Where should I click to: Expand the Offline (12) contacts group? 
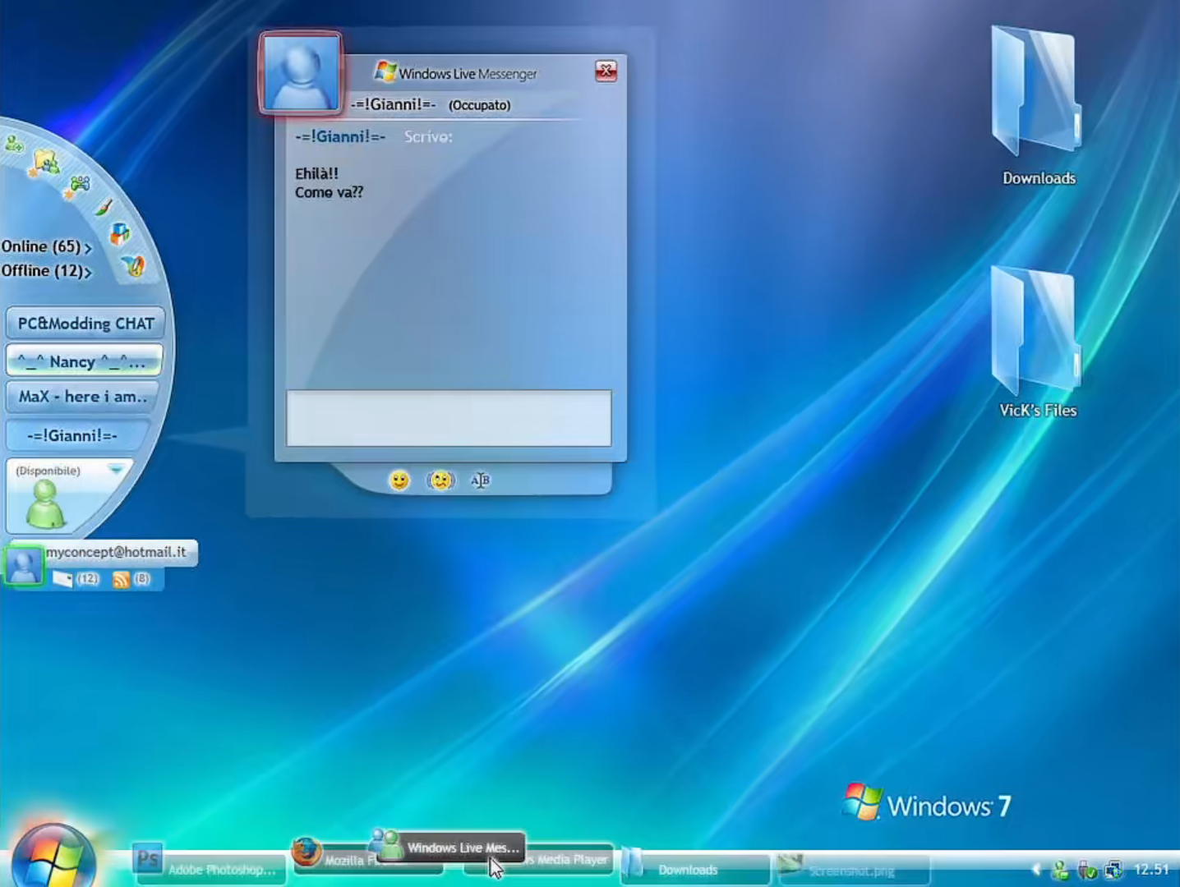pyautogui.click(x=46, y=271)
